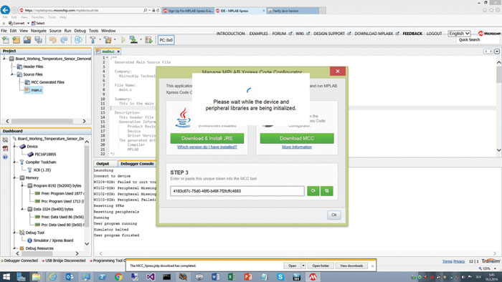Open the dropdown arrow beside Build hammer
The height and width of the screenshot is (282, 502).
100,40
